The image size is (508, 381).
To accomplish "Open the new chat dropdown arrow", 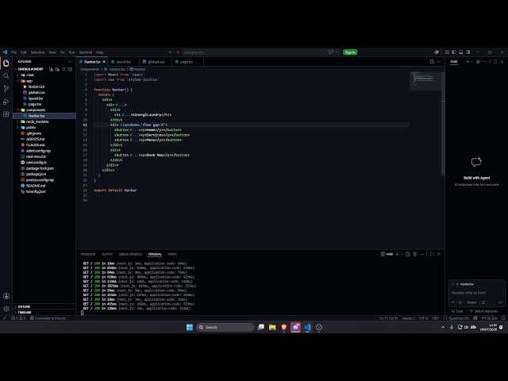I will click(471, 62).
